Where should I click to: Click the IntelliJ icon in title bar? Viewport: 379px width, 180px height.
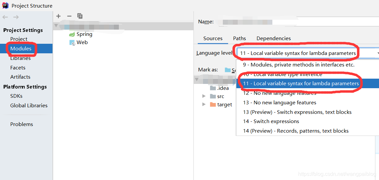pos(5,5)
